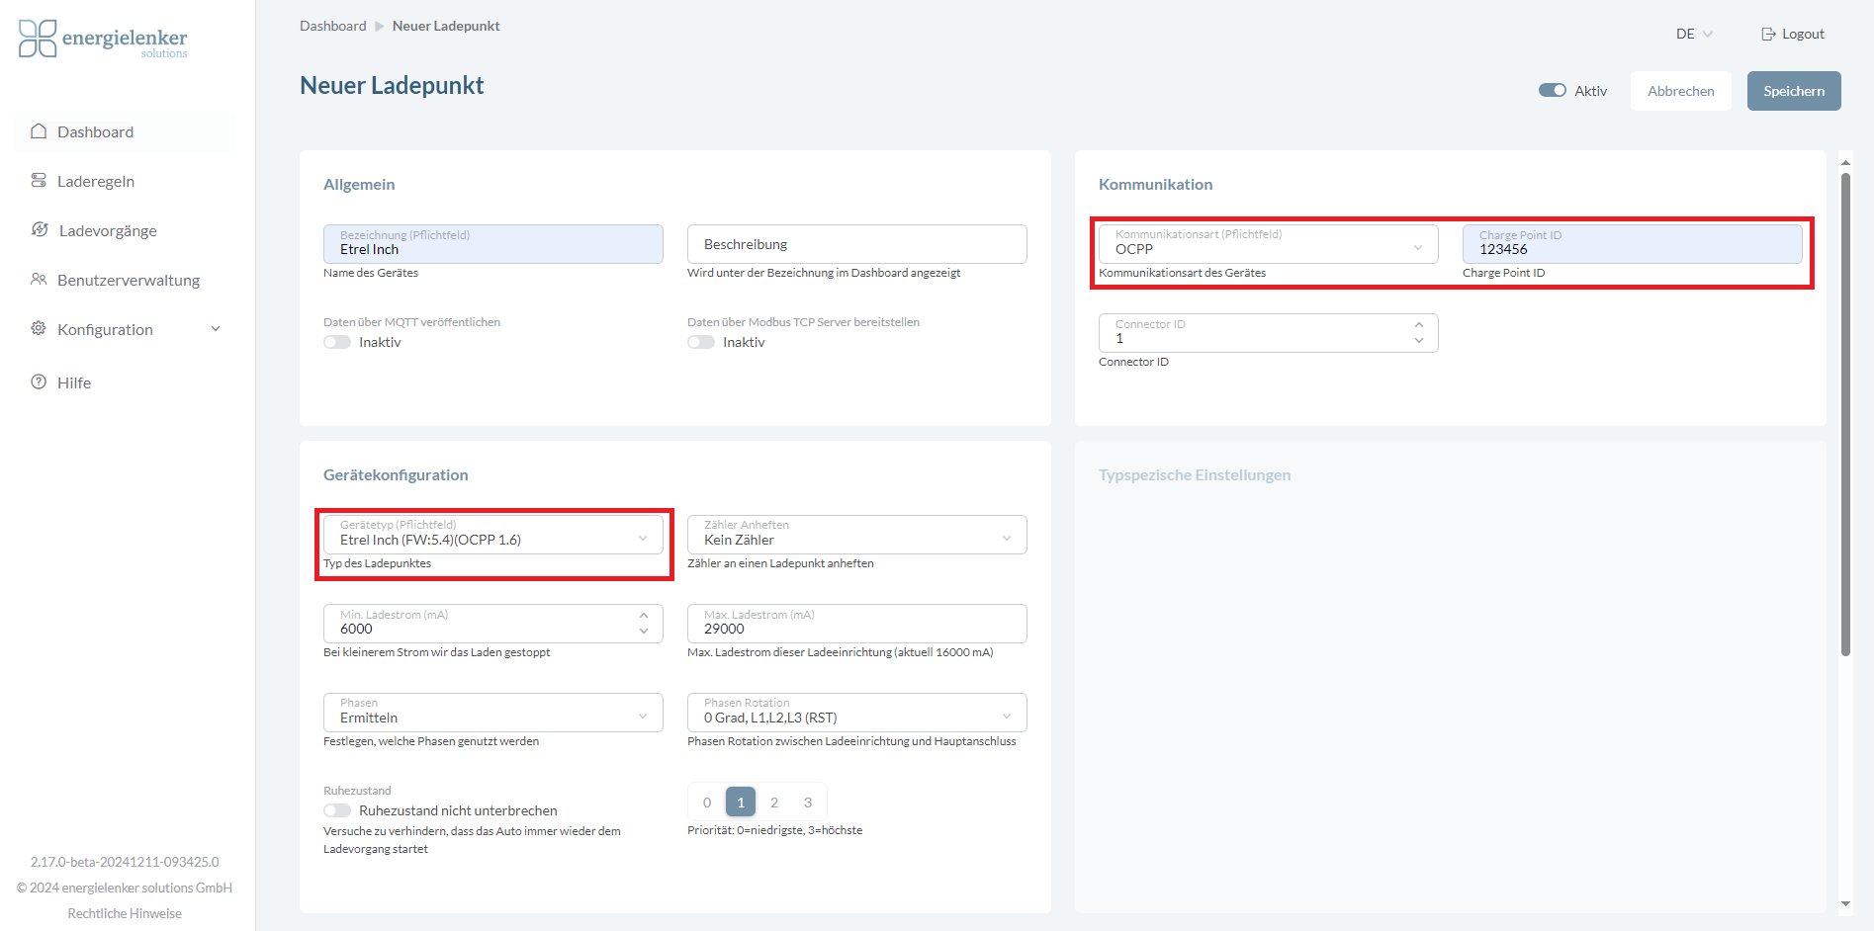Viewport: 1874px width, 931px height.
Task: Open the DE language dropdown
Action: coord(1694,34)
